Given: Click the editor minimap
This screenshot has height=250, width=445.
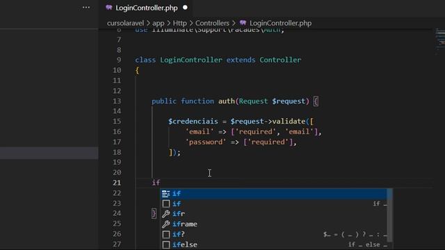Looking at the screenshot, I should point(440,41).
